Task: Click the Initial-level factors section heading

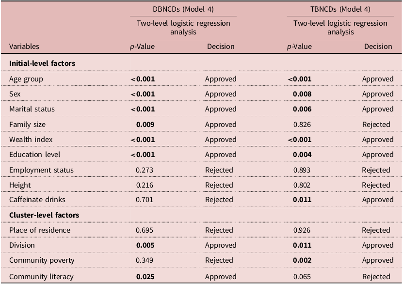Action: [x=42, y=63]
